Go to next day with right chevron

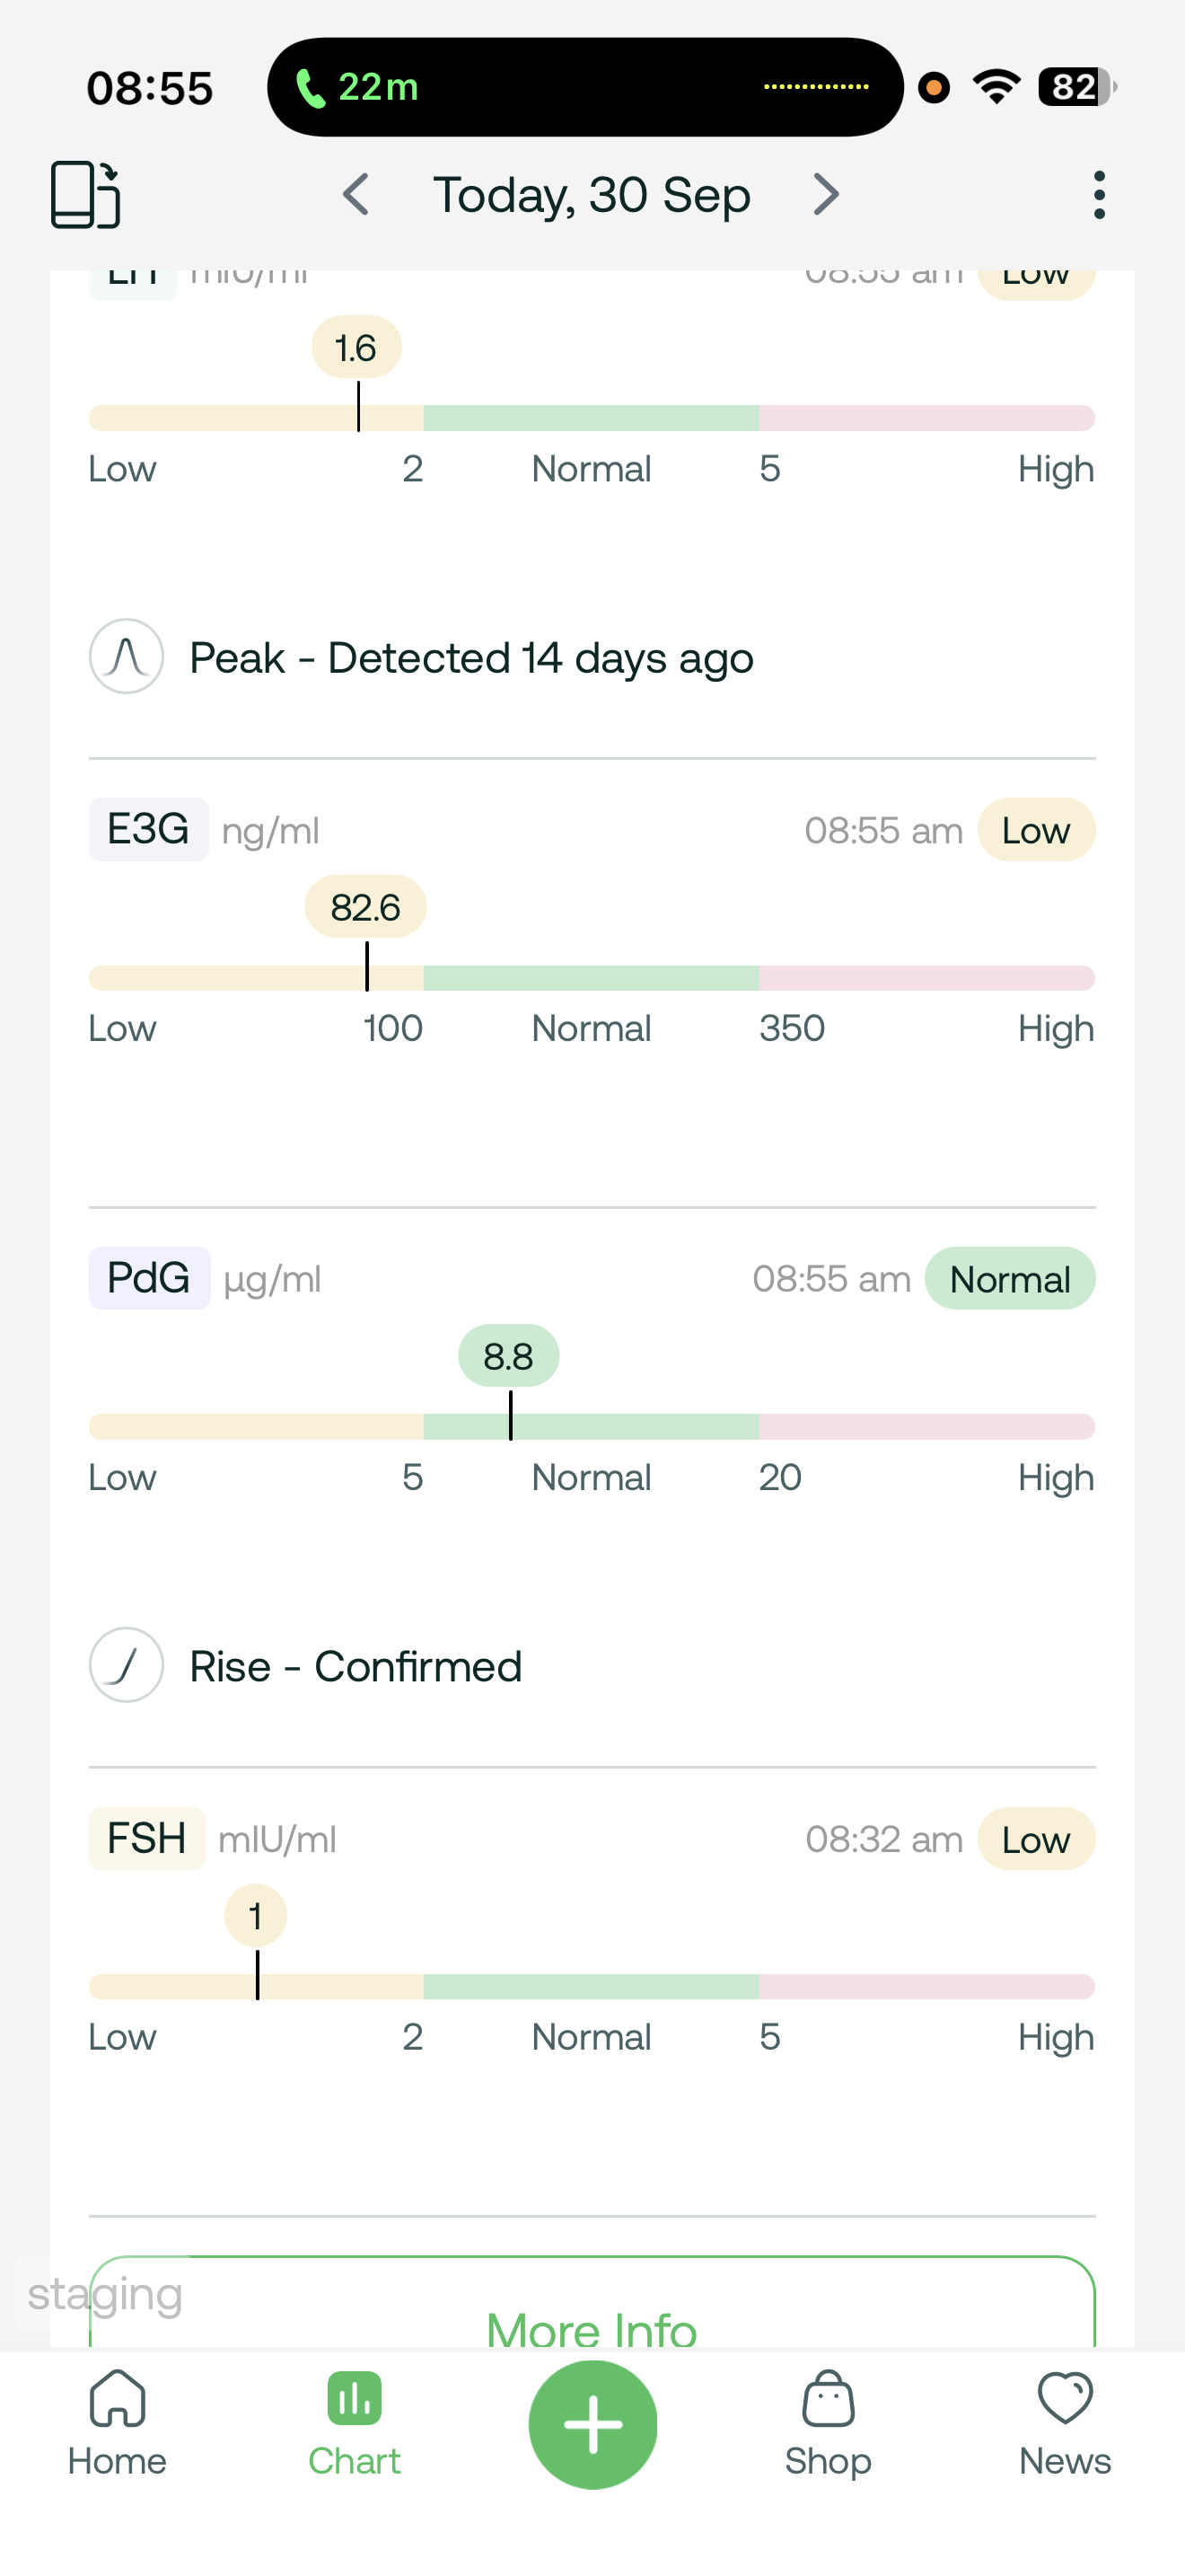pyautogui.click(x=825, y=194)
